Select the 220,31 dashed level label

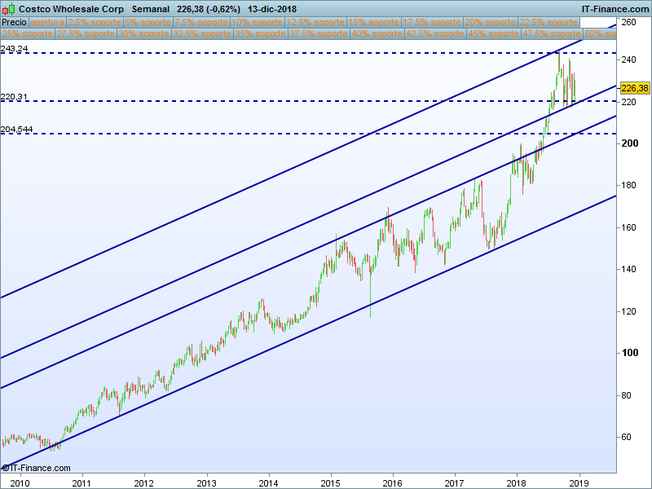pyautogui.click(x=14, y=97)
